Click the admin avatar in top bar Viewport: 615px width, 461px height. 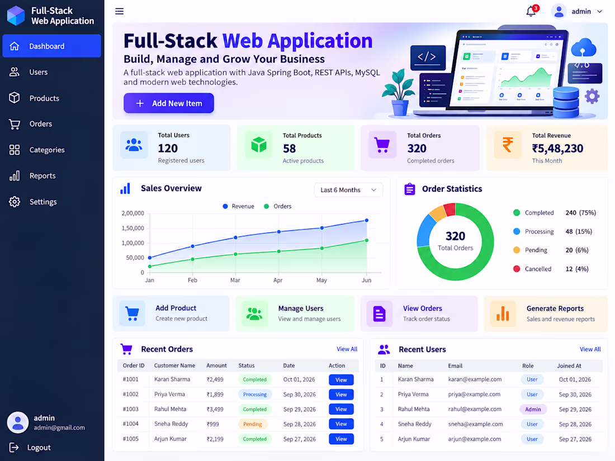tap(559, 11)
